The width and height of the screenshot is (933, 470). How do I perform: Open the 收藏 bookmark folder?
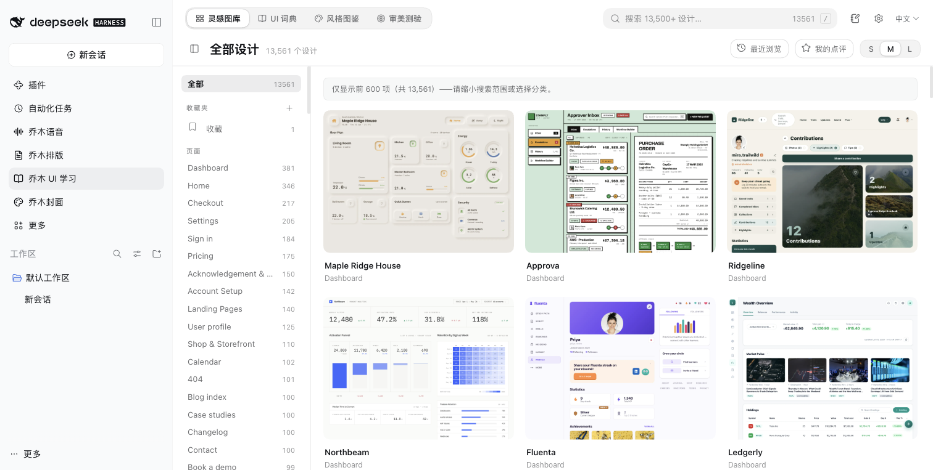(241, 129)
